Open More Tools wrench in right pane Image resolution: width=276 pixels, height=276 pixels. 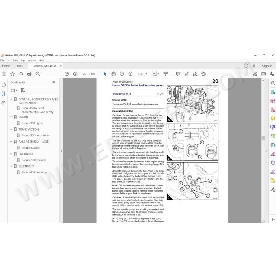tap(273, 189)
